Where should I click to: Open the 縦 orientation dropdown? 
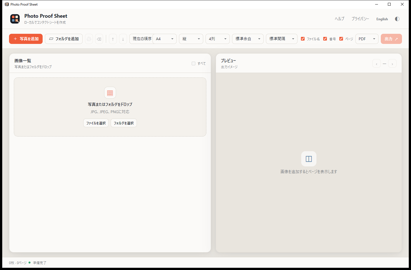(x=191, y=39)
